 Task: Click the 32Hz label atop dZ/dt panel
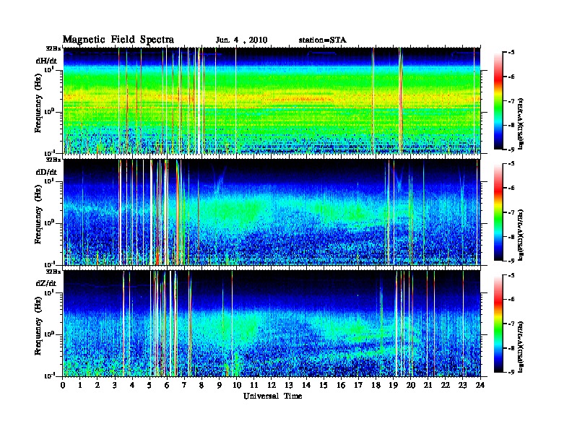coord(53,272)
